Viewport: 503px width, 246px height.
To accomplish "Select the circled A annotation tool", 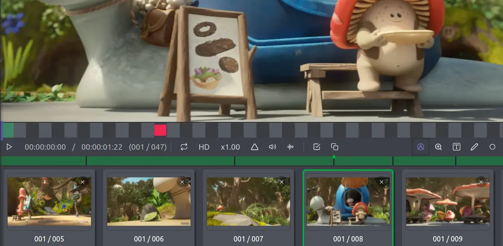I will pyautogui.click(x=421, y=147).
